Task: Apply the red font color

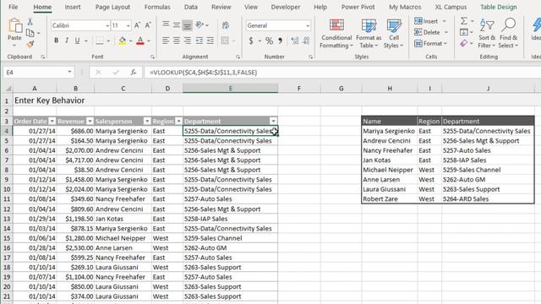Action: [140, 41]
